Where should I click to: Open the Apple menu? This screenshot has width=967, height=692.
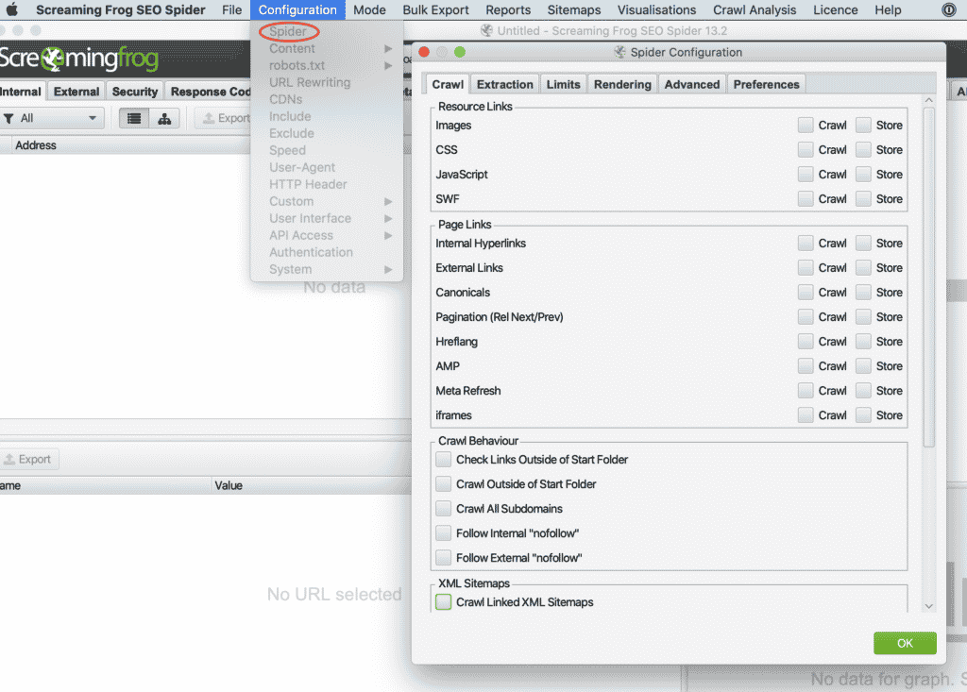click(11, 9)
